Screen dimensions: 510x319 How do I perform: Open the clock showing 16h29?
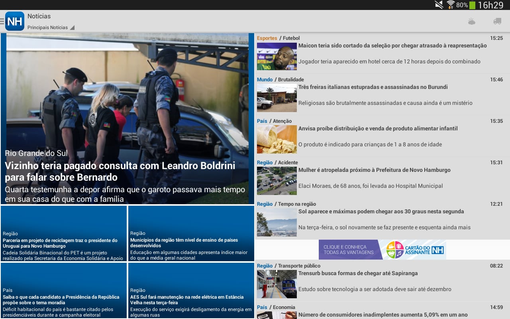[490, 5]
